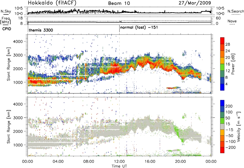This screenshot has width=244, height=168.
Task: Click the blue bottom of power colorbar
Action: click(x=222, y=87)
